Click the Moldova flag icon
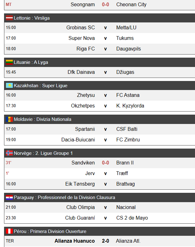 [9, 119]
